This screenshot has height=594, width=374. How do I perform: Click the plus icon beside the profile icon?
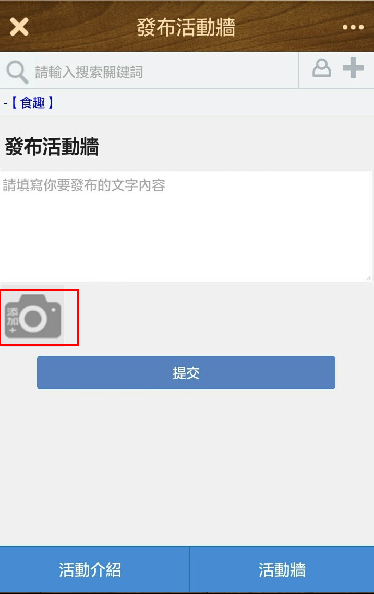point(353,68)
